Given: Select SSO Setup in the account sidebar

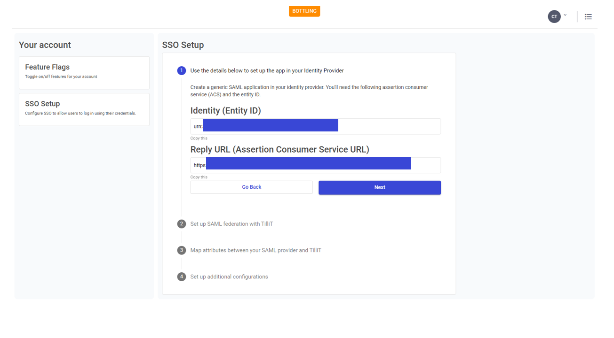Looking at the screenshot, I should tap(84, 109).
